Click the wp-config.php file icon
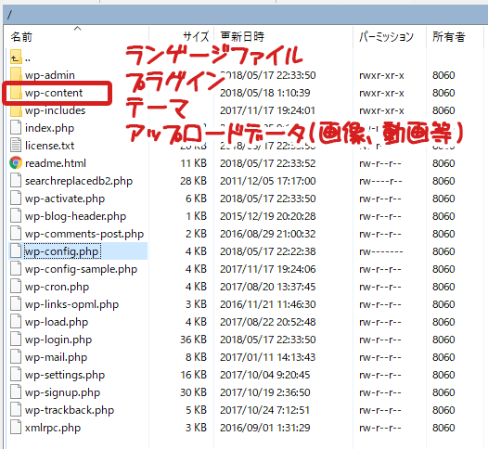488x449 pixels. tap(16, 251)
